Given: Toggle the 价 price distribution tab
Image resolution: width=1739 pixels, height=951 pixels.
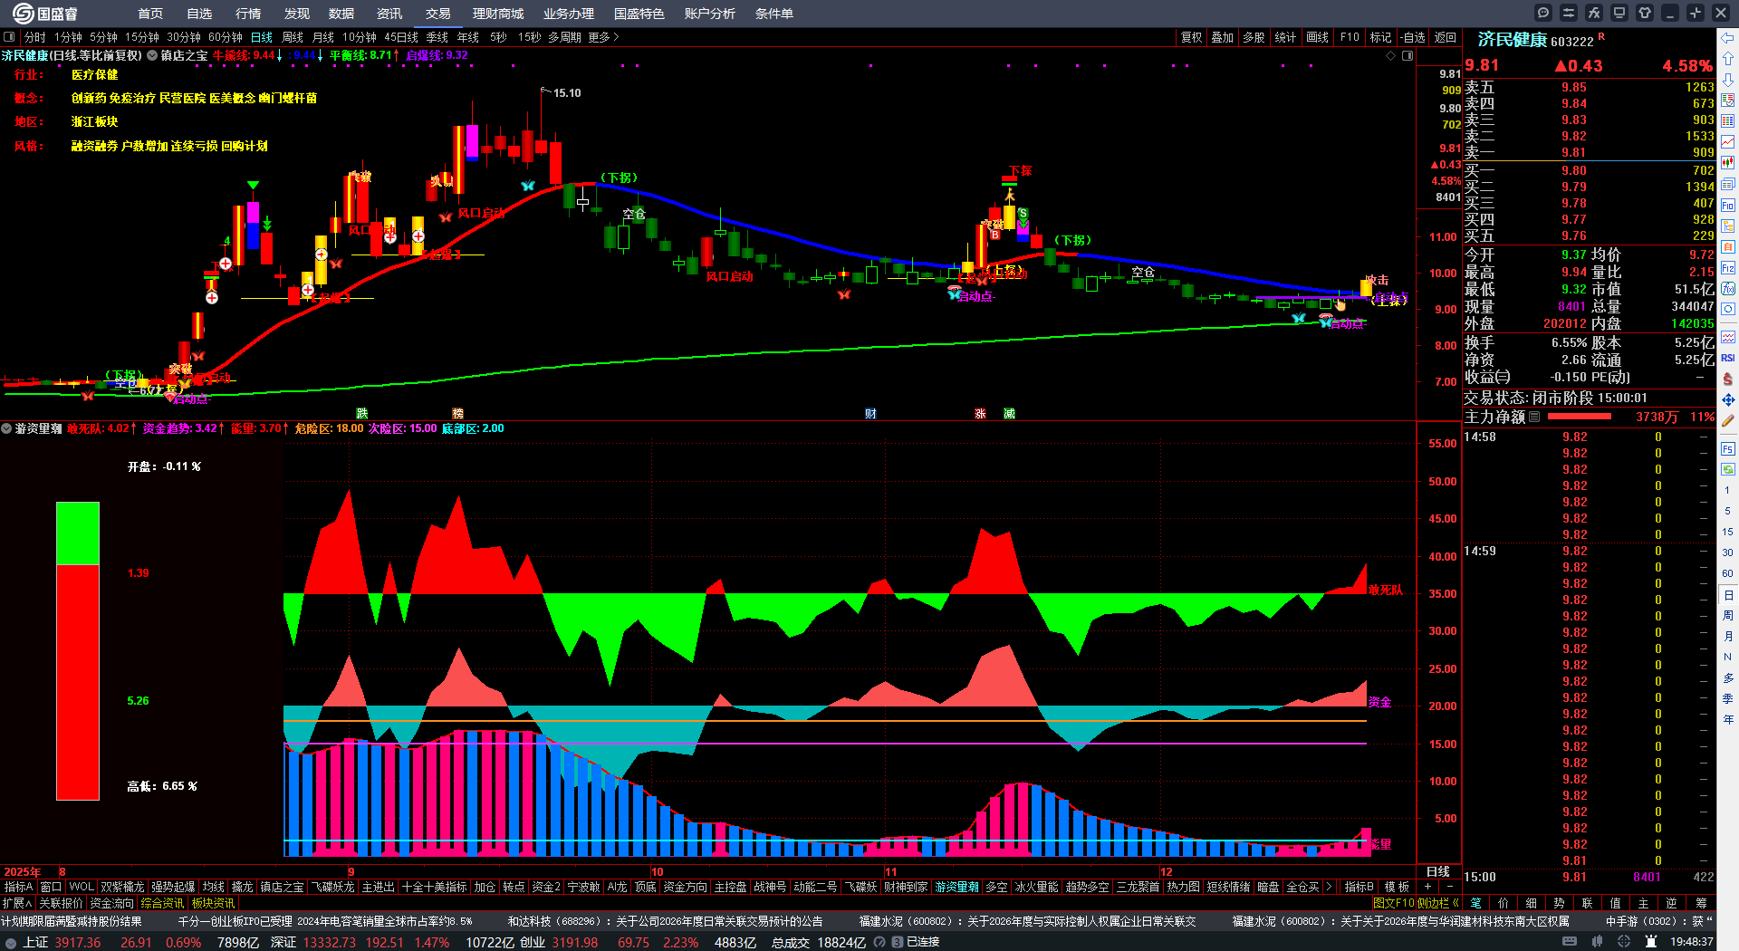Looking at the screenshot, I should tap(1504, 902).
